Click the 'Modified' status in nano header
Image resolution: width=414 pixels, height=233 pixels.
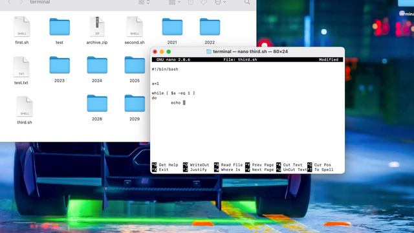click(x=329, y=60)
